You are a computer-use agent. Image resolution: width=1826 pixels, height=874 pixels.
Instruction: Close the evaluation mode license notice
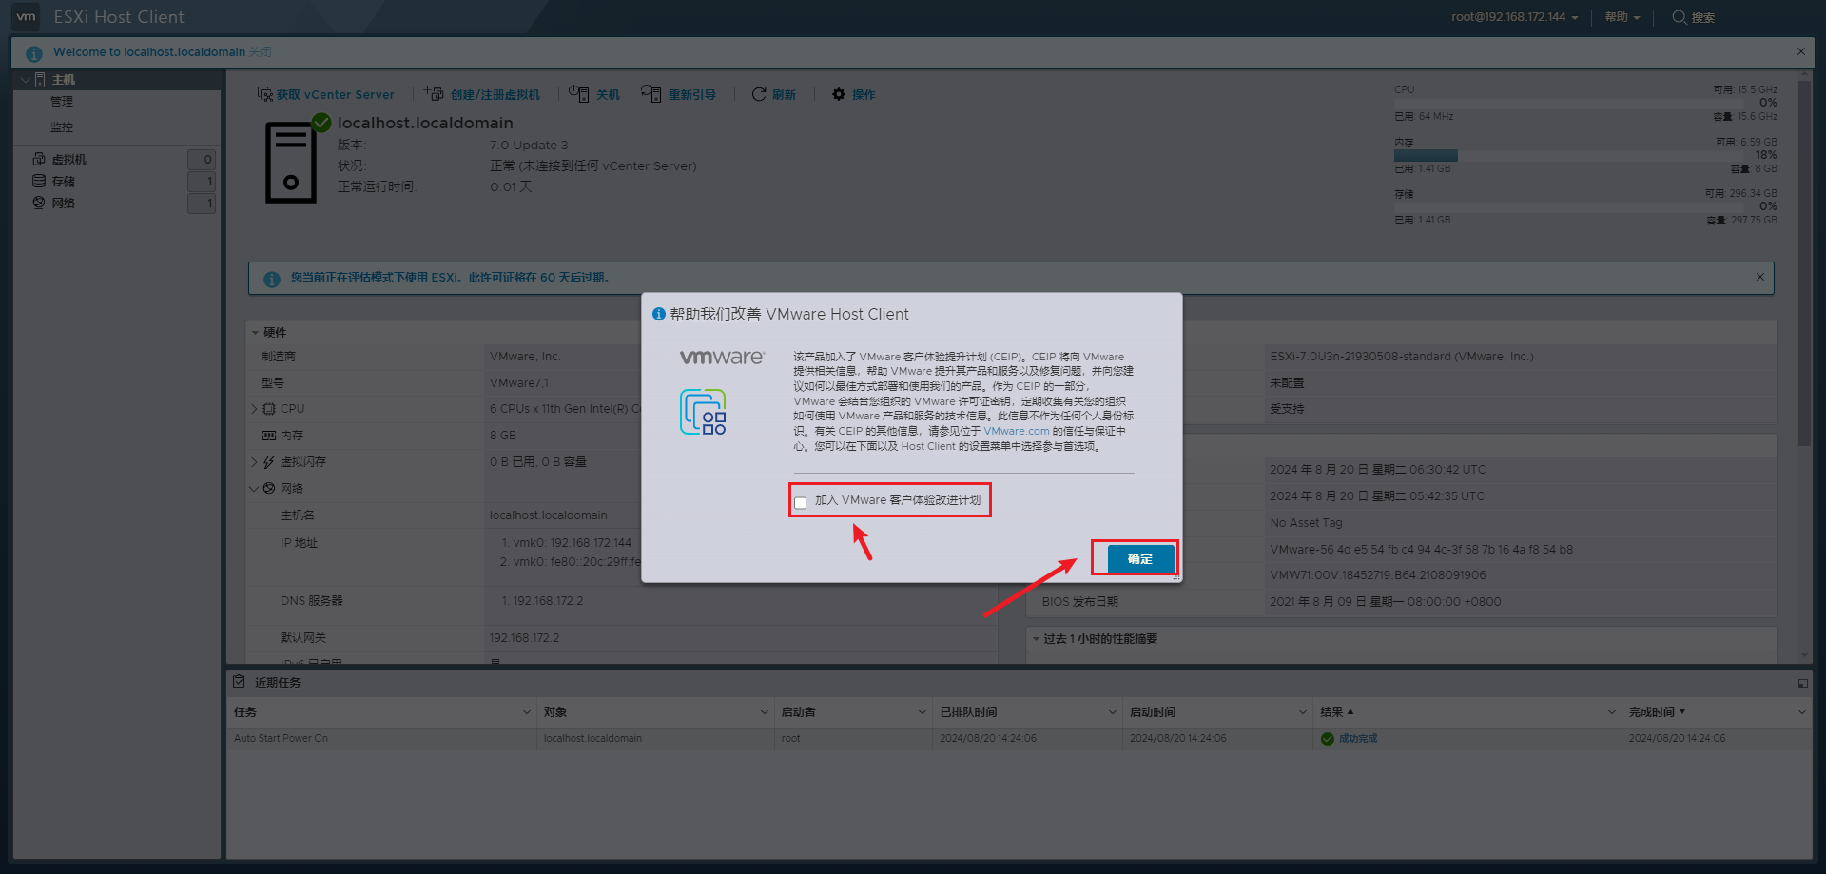1760,277
